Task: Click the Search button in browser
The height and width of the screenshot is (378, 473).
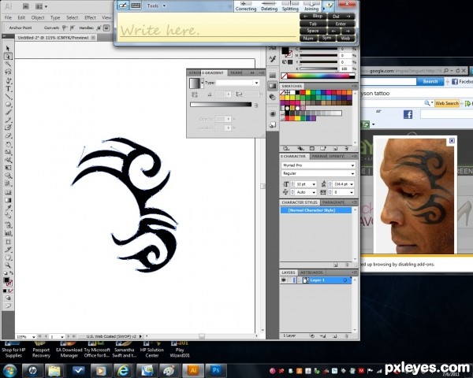Action: coord(430,81)
